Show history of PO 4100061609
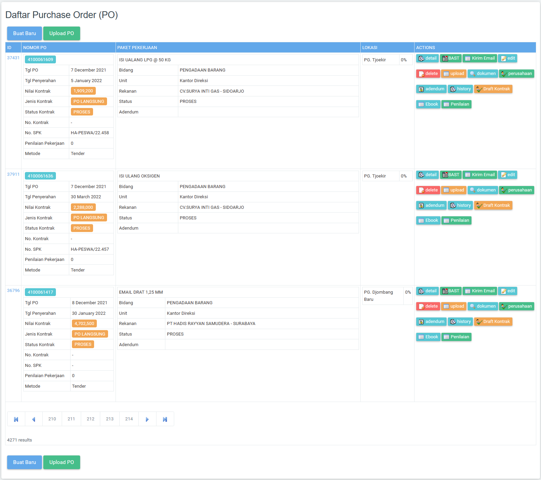 (460, 89)
